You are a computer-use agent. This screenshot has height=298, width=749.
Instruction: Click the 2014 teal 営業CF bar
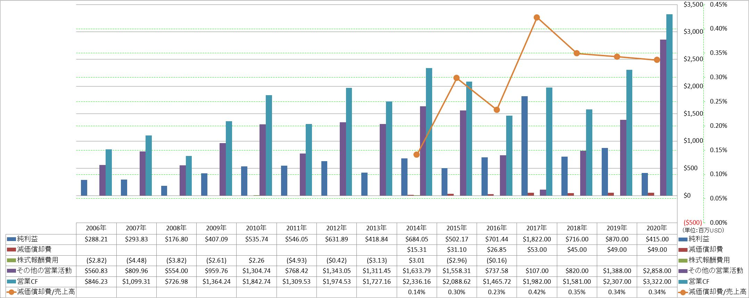[x=429, y=132]
